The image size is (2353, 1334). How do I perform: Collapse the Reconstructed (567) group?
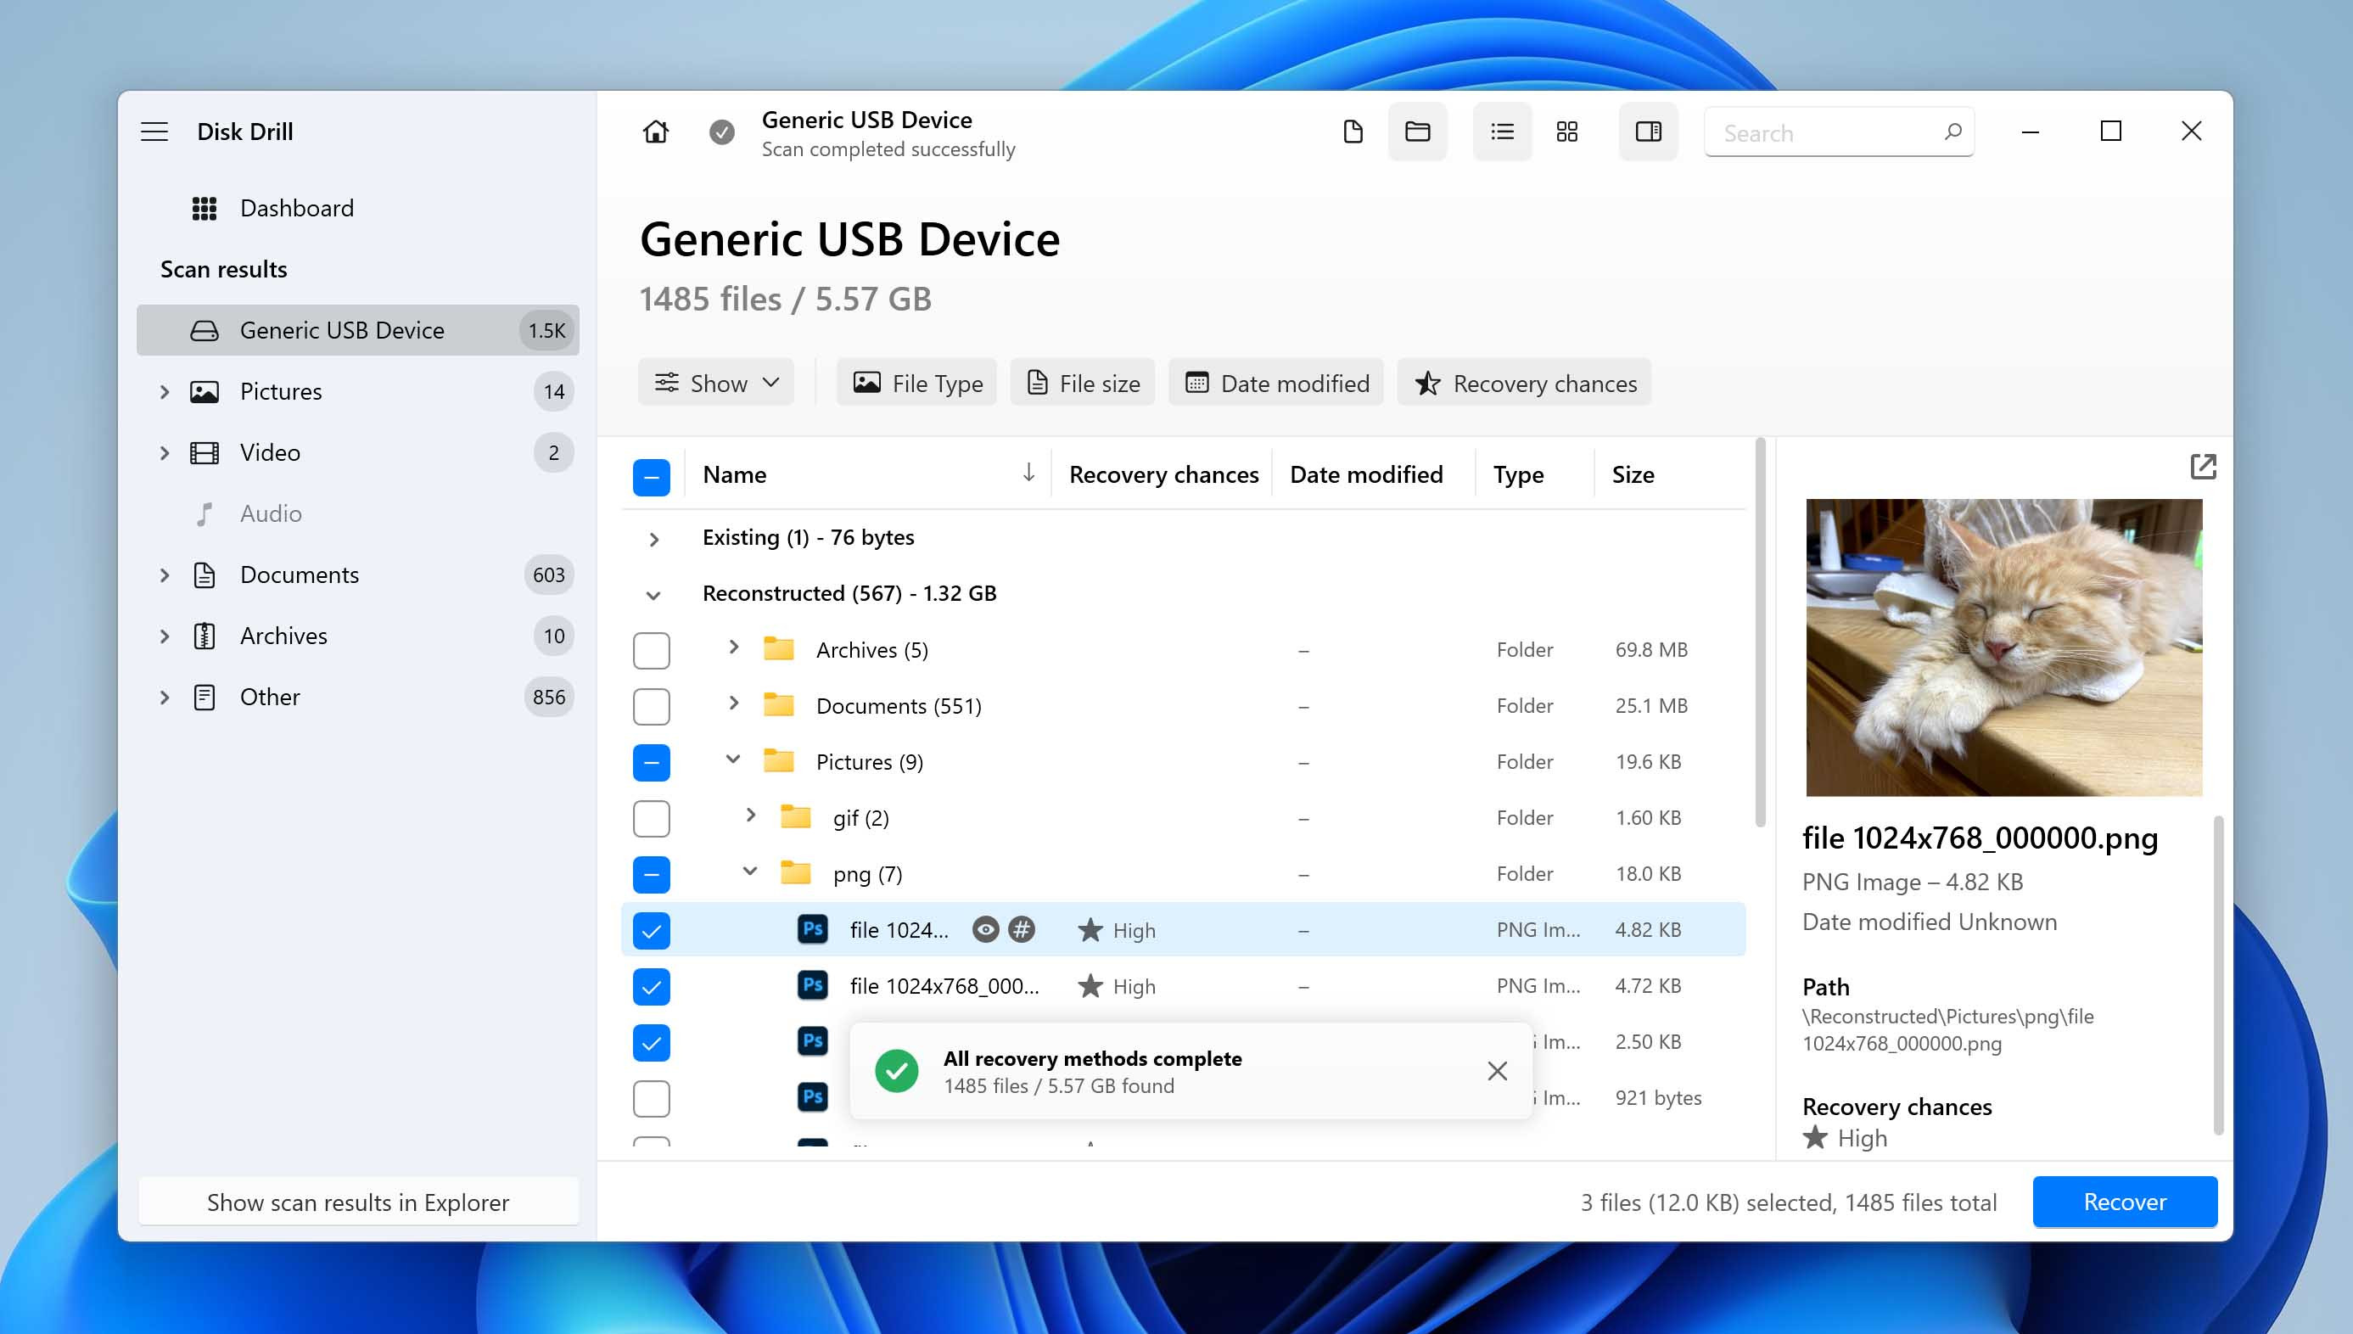653,595
